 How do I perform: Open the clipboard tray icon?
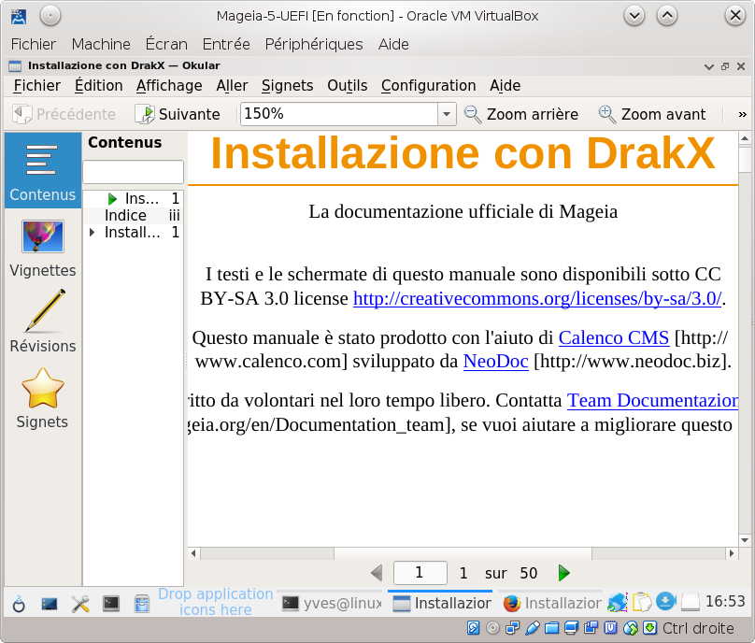point(642,602)
